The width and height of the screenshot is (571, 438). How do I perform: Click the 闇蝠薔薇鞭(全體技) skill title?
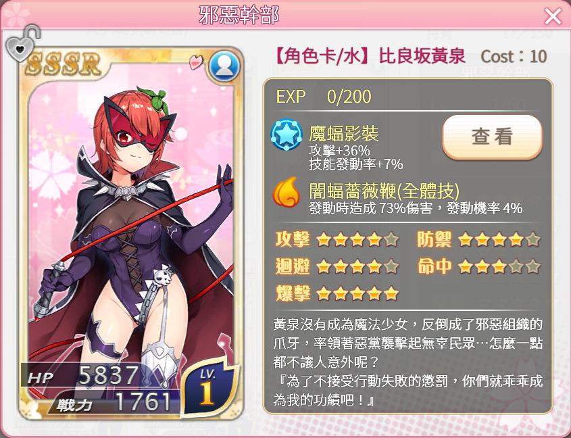coord(384,191)
